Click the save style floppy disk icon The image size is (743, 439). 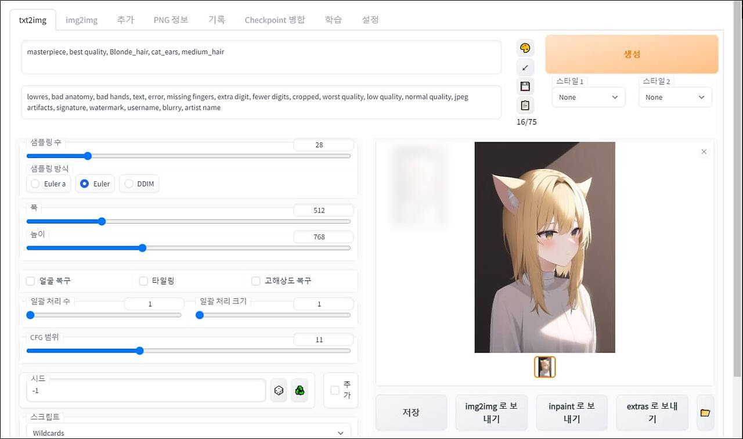point(524,86)
